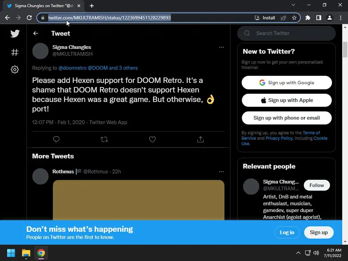Open Rothmus profile avatar

coord(40,176)
